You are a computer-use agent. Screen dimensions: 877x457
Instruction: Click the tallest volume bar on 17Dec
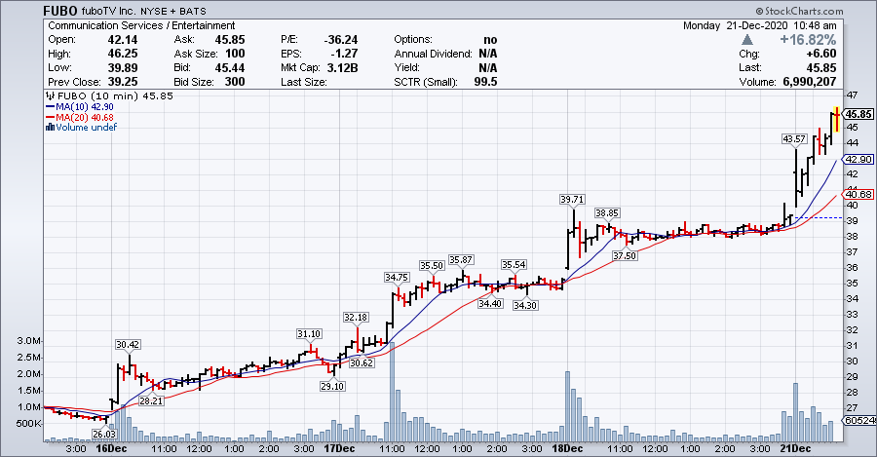coord(392,392)
